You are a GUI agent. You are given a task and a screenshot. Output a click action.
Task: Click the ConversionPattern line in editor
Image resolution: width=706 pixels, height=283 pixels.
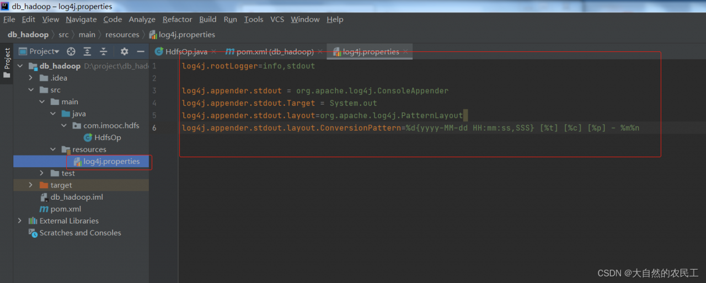click(410, 128)
